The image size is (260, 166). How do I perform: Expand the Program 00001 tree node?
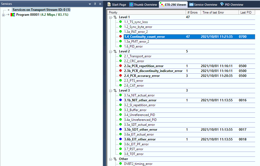click(x=3, y=15)
